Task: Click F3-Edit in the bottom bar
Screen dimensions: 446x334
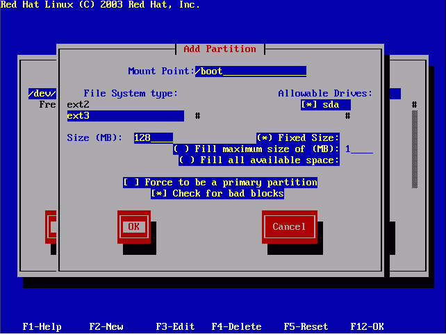Action: [x=176, y=326]
